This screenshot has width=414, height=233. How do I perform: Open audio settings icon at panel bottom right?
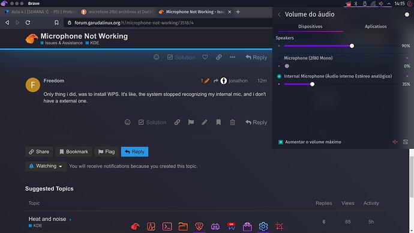click(x=406, y=142)
